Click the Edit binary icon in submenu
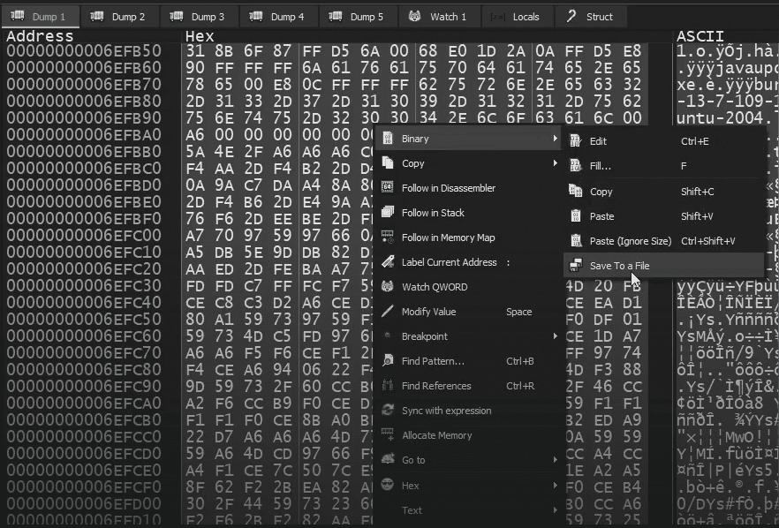 click(575, 141)
